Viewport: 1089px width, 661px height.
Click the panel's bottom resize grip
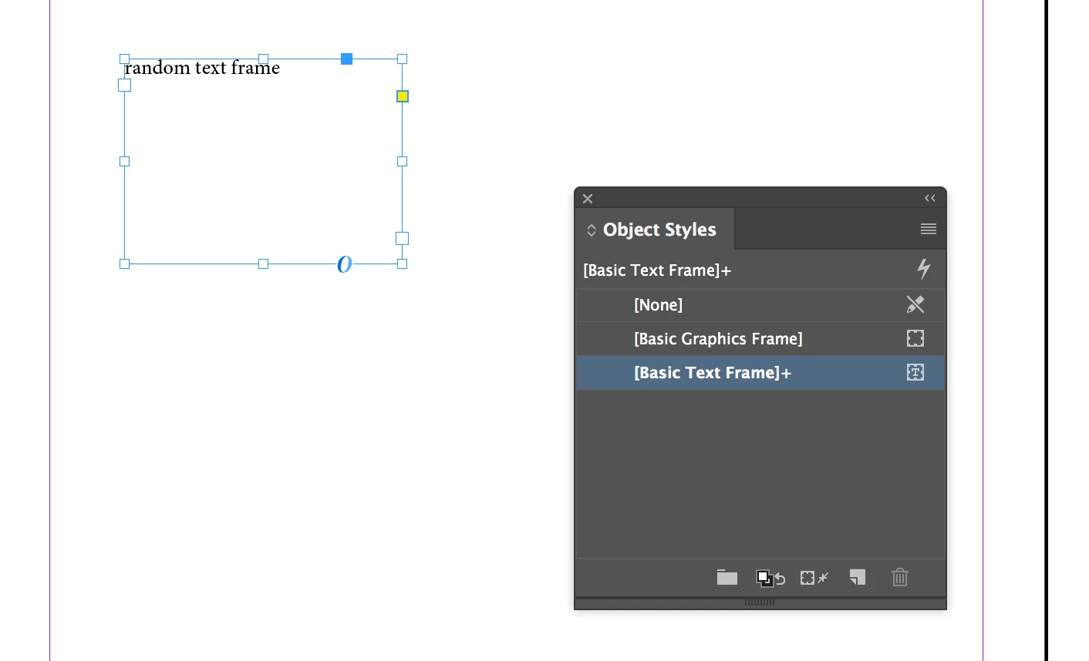coord(760,602)
